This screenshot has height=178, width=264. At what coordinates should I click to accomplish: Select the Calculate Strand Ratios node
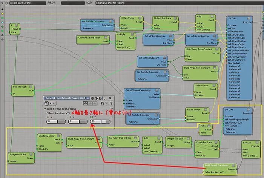[x=93, y=39]
